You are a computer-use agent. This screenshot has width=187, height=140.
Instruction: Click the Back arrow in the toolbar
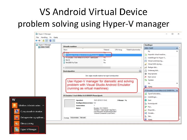tap(37, 41)
